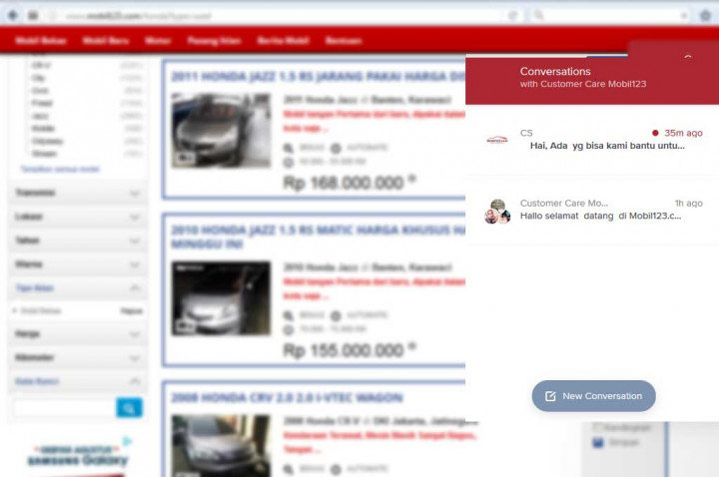
Task: Open the Mobil Baru menu
Action: [x=106, y=41]
